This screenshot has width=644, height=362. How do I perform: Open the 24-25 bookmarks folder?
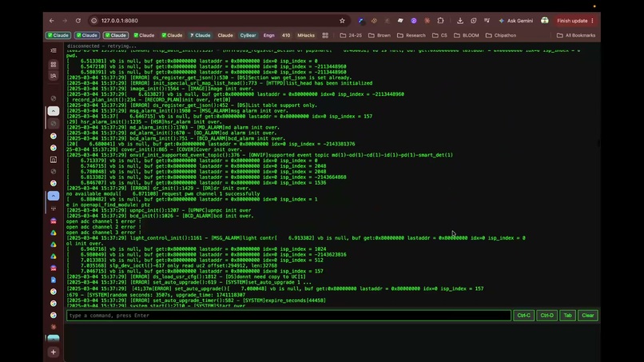(351, 35)
